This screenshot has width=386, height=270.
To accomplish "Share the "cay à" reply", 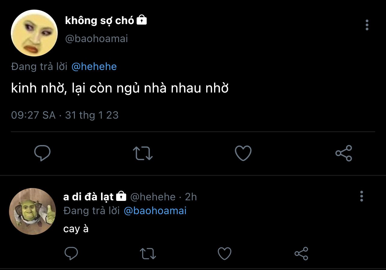I will 301,253.
